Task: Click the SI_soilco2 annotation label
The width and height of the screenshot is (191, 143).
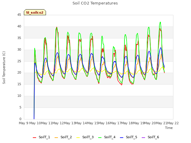Action: 35,13
